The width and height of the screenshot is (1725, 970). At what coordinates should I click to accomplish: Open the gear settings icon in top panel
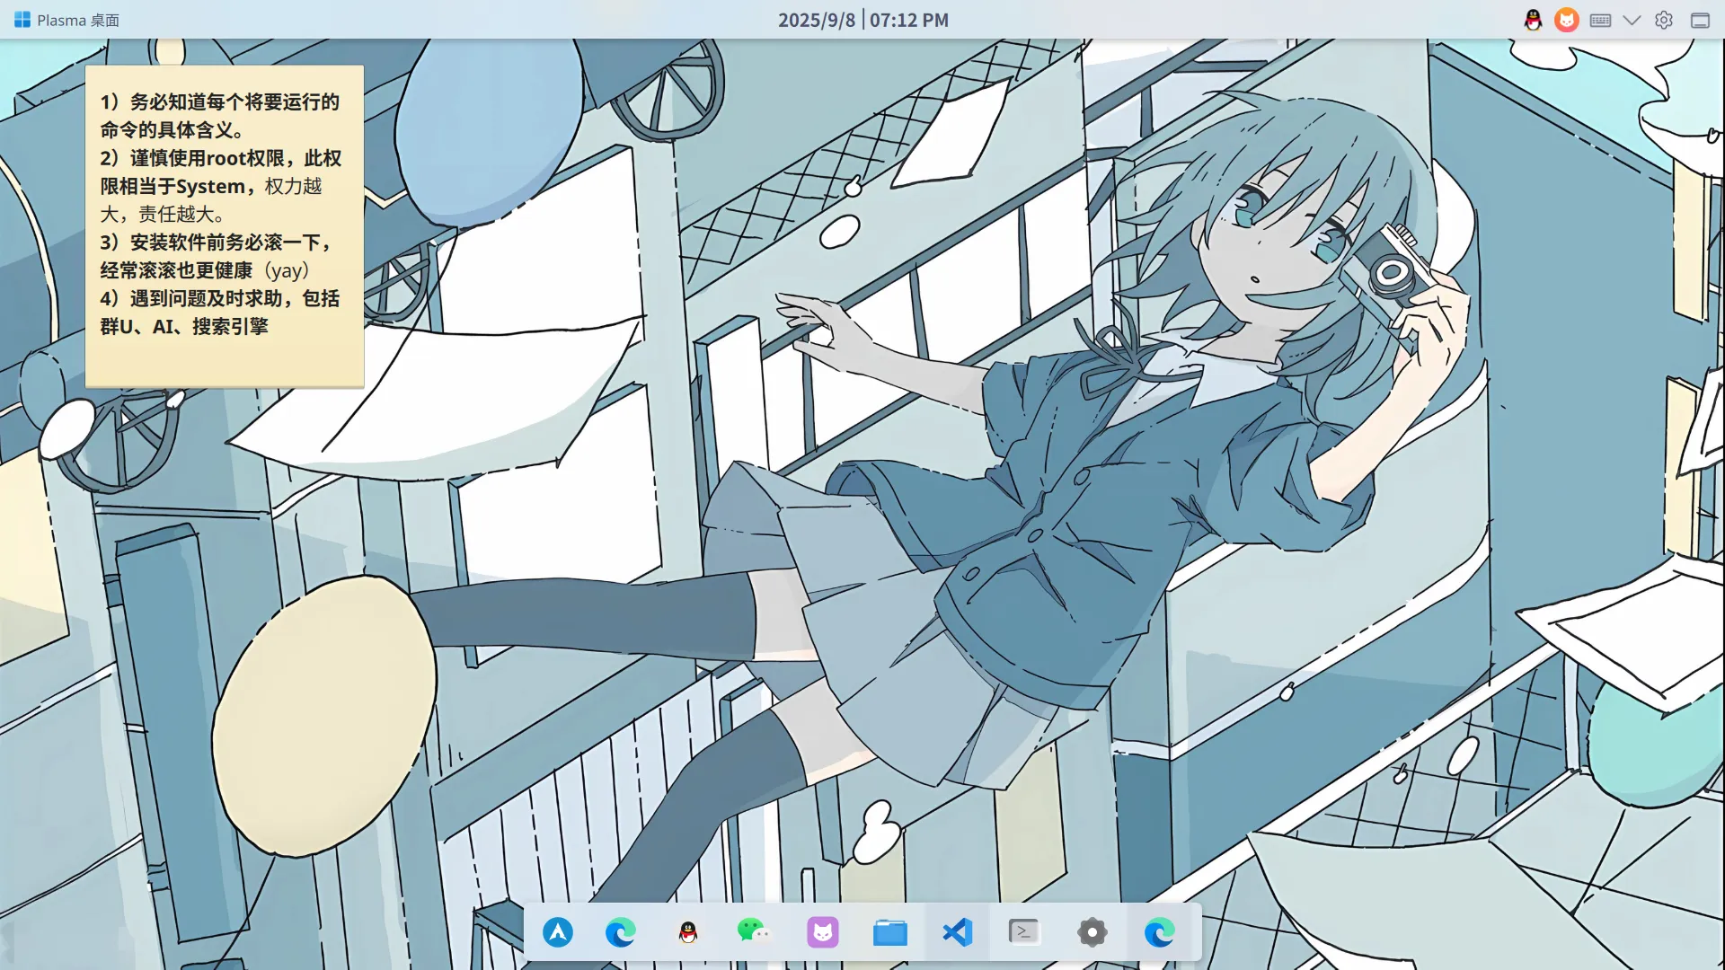click(1664, 20)
